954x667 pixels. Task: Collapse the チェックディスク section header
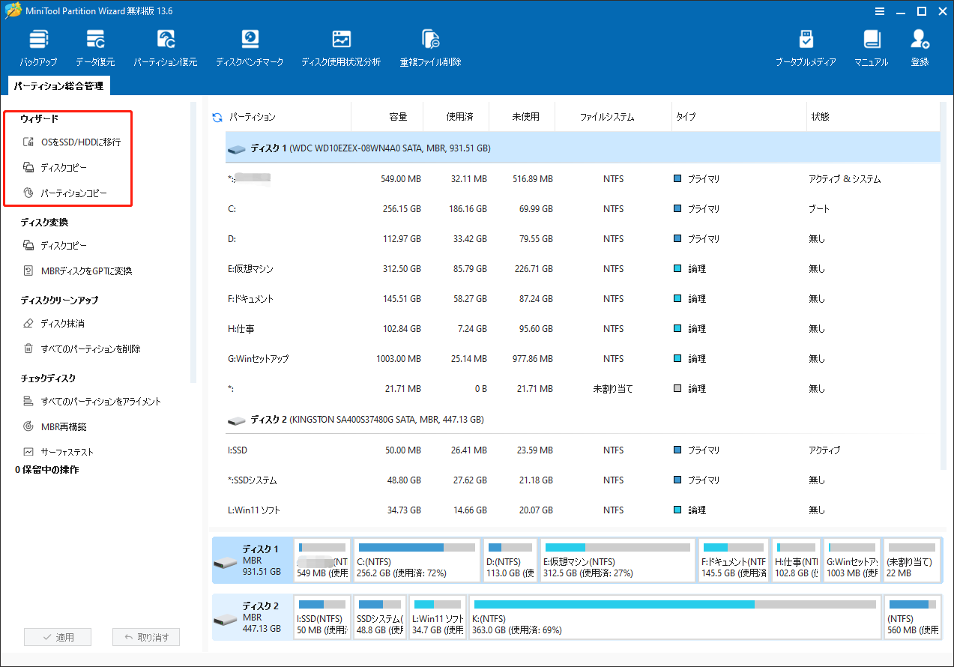[48, 378]
